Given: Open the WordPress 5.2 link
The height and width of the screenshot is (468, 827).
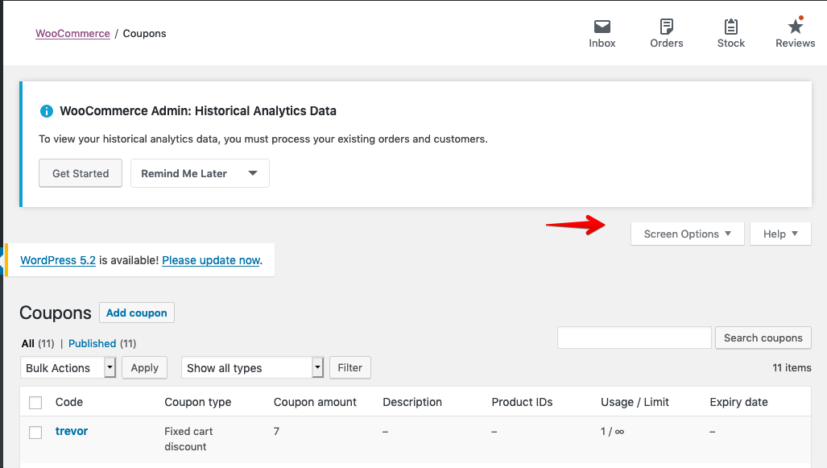Looking at the screenshot, I should tap(58, 260).
